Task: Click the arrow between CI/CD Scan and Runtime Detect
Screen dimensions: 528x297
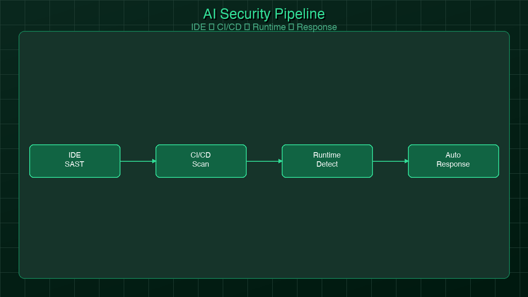Action: 264,161
